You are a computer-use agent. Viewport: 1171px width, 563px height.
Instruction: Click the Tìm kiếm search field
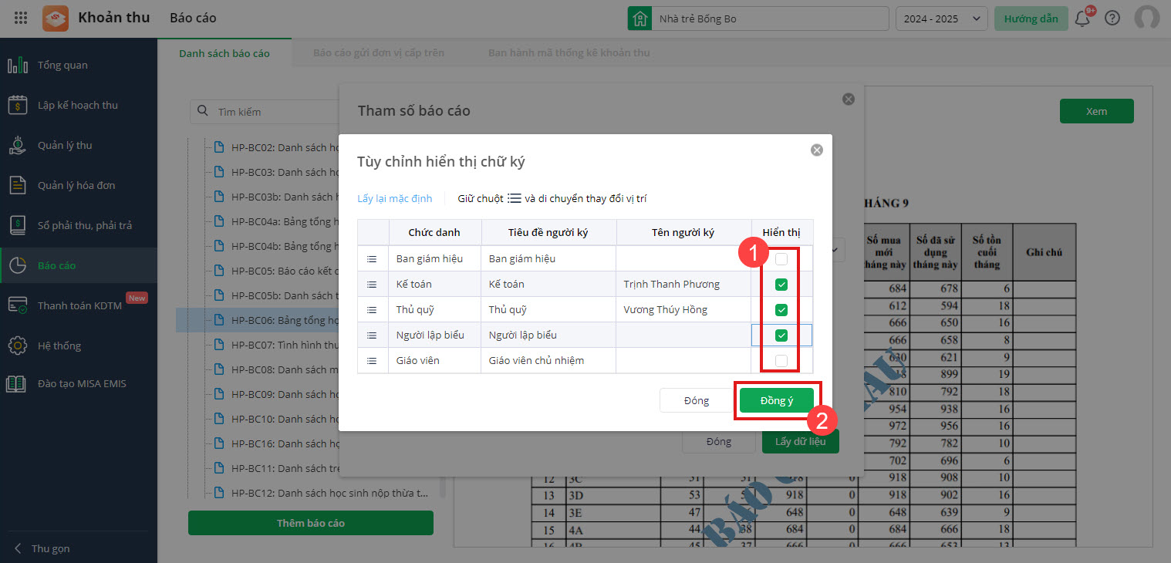[x=265, y=111]
